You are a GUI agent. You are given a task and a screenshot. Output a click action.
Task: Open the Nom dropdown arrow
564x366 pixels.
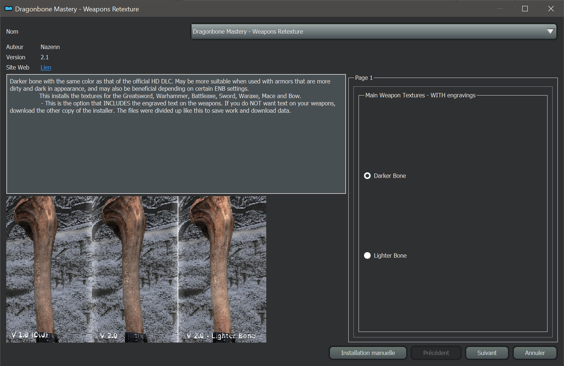point(550,31)
